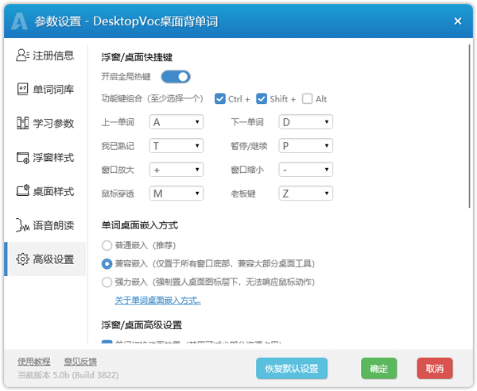
Task: Click the registration info person icon
Action: pos(22,56)
